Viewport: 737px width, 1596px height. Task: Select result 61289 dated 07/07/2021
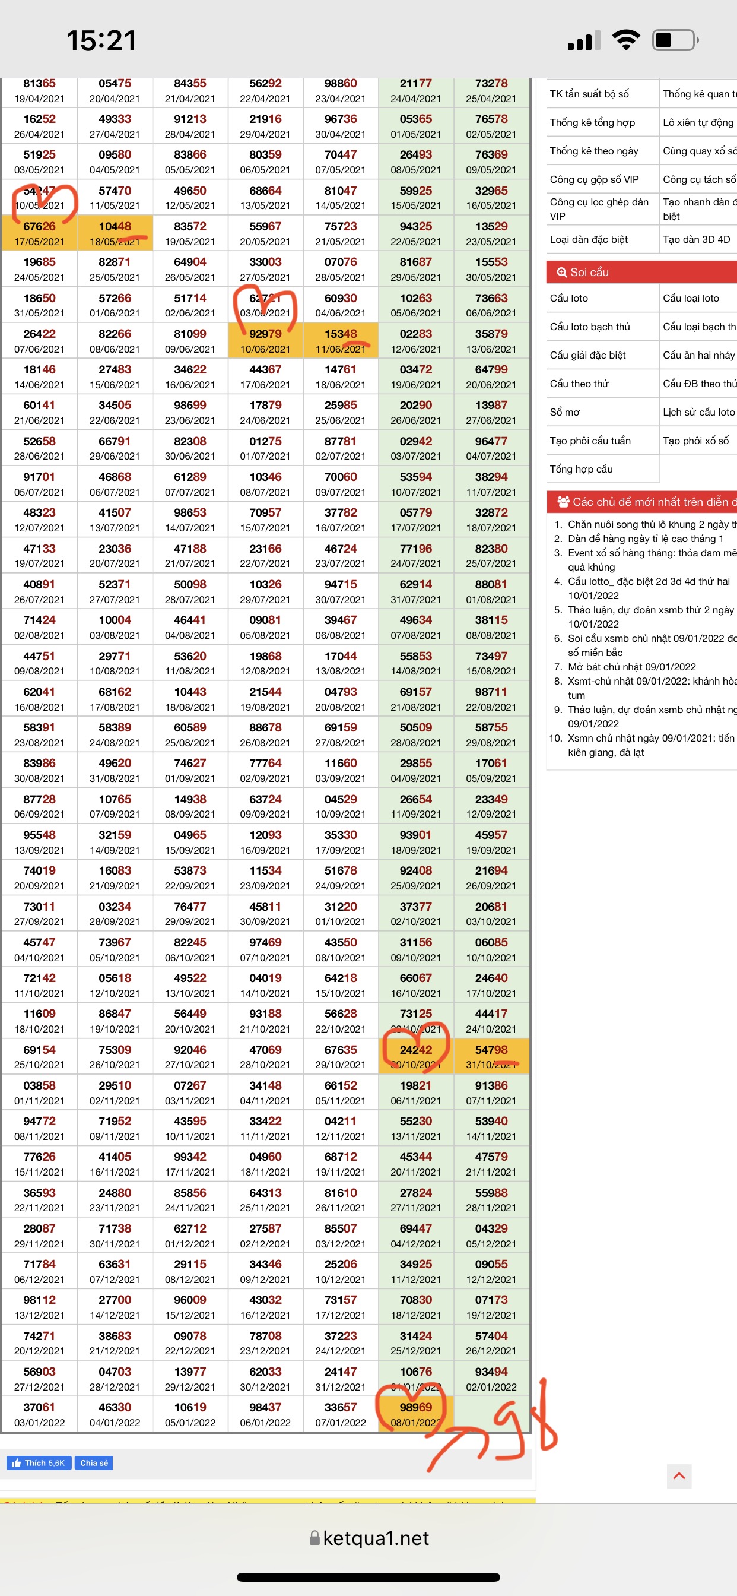pyautogui.click(x=190, y=484)
